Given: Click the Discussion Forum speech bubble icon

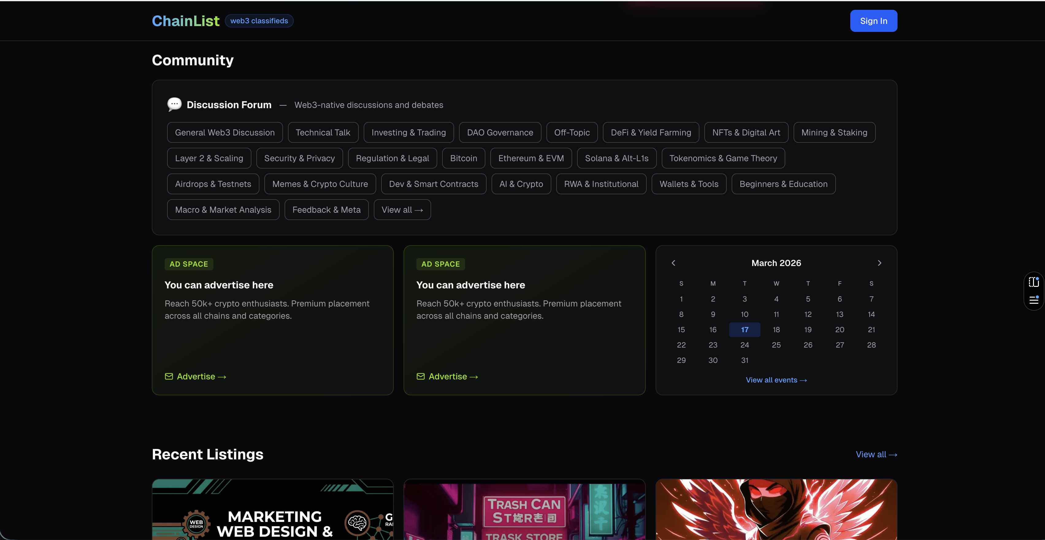Looking at the screenshot, I should [x=174, y=104].
